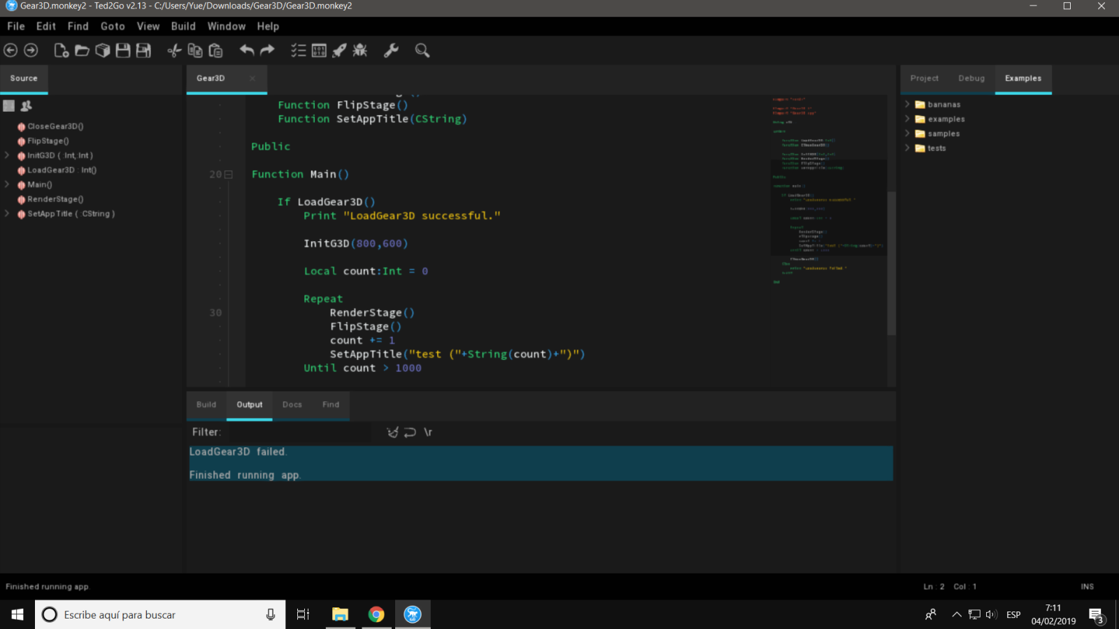This screenshot has height=629, width=1119.
Task: Click the output Filter input field
Action: 301,433
